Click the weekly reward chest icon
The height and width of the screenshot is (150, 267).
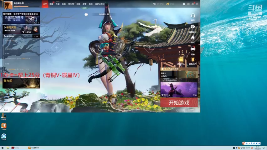35,30
